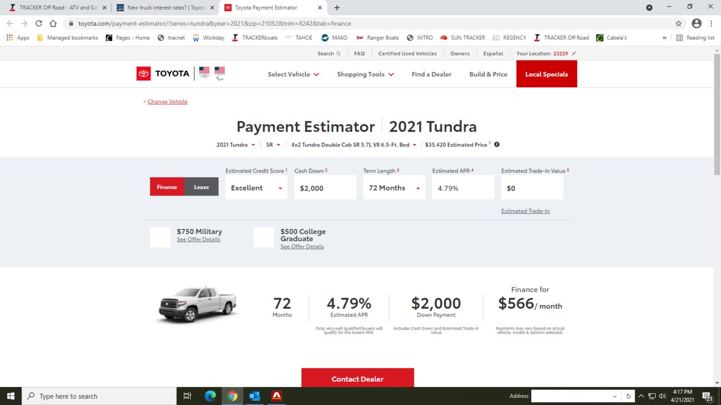Change the 2021 Tundra model dropdown
This screenshot has width=721, height=405.
(x=236, y=145)
